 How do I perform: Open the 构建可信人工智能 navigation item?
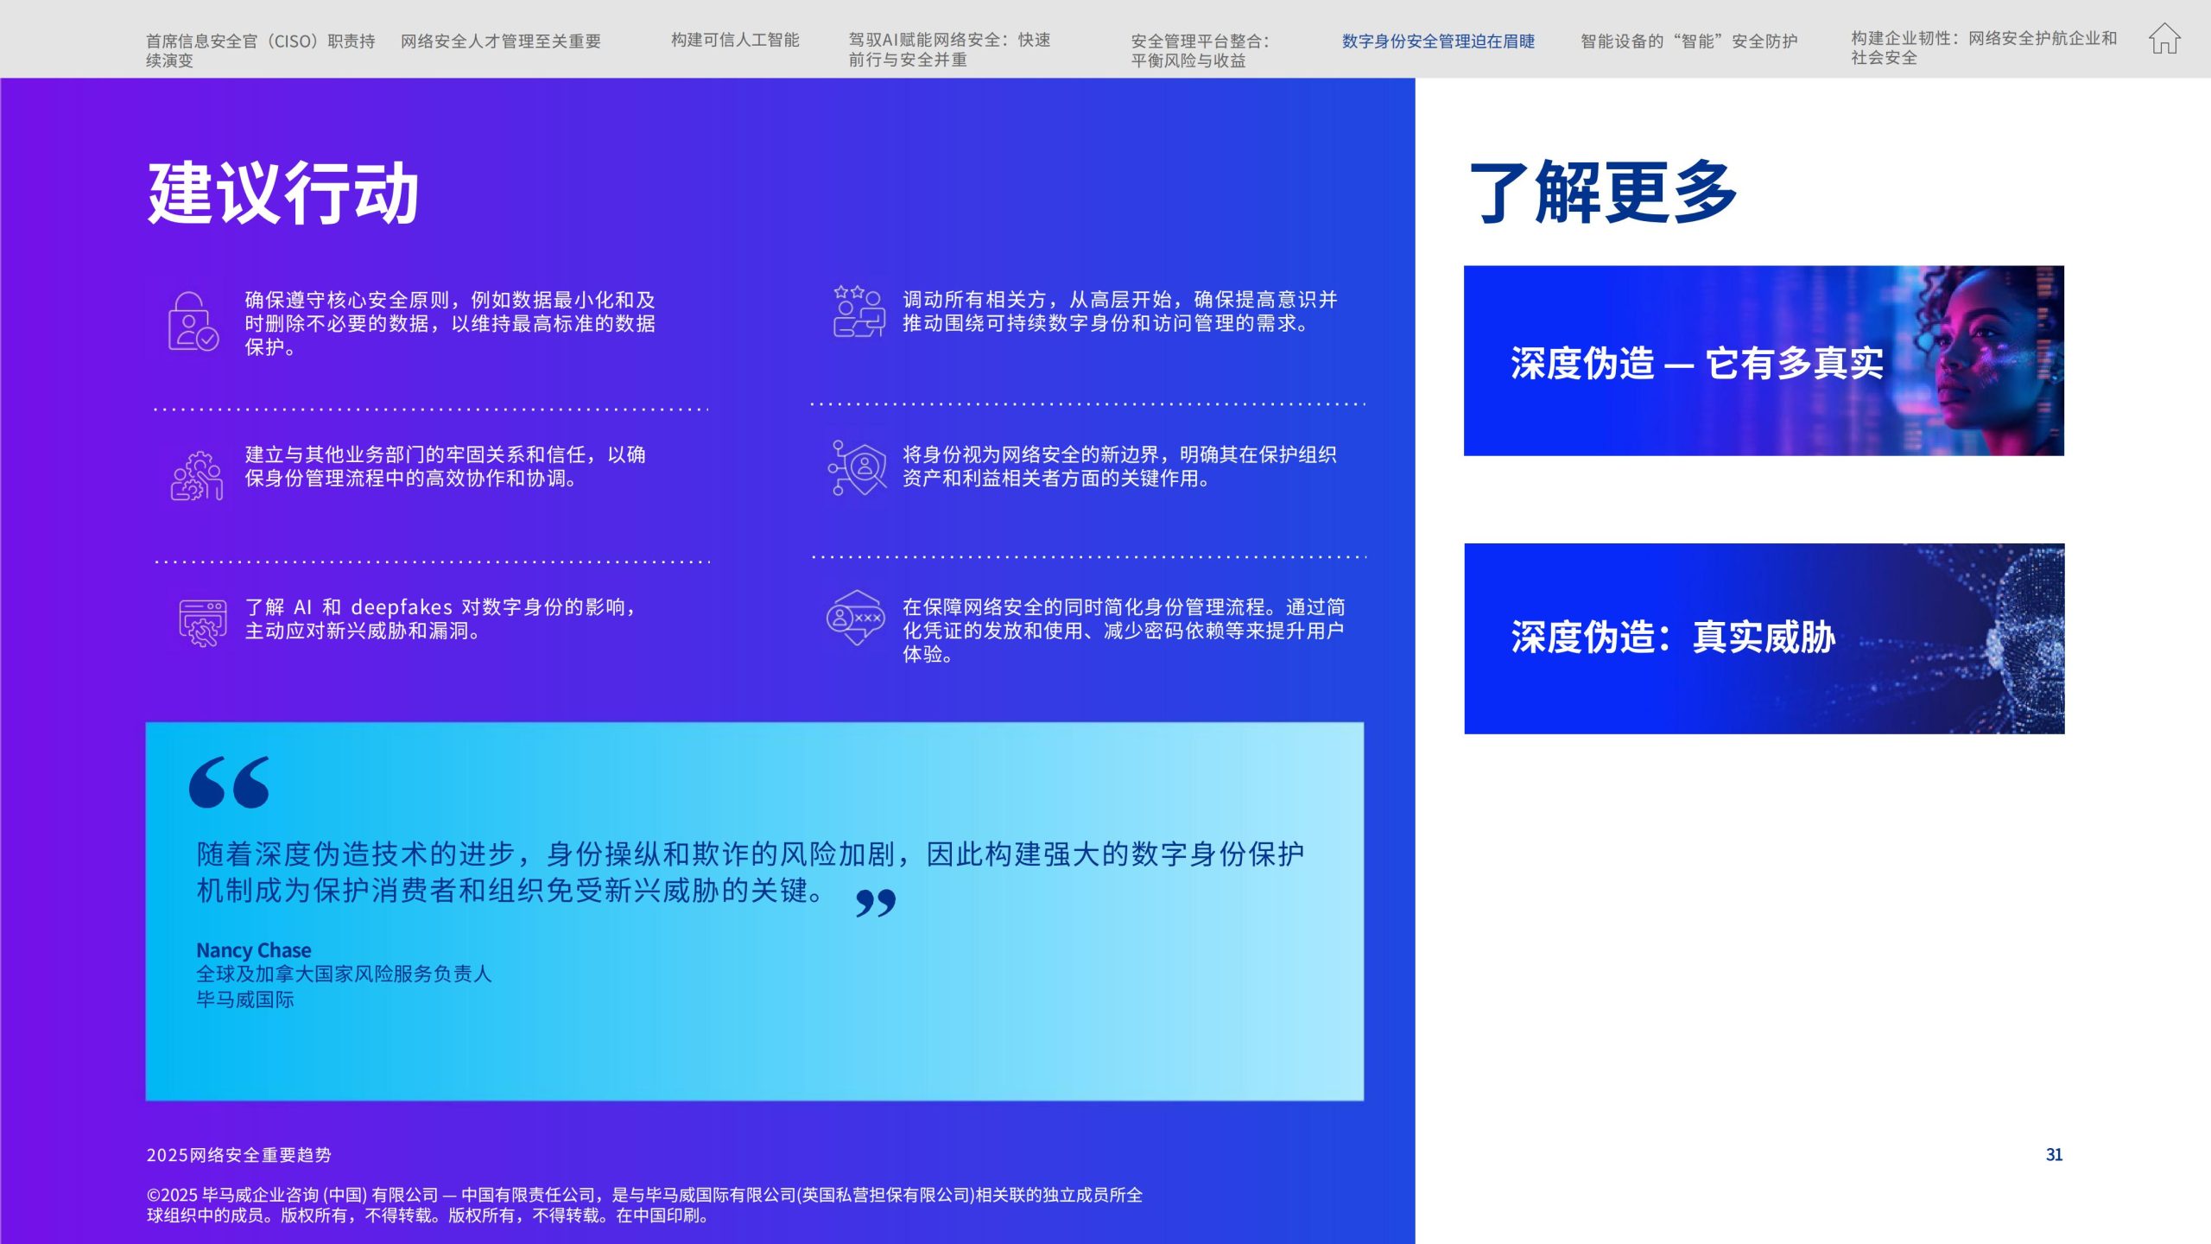(735, 40)
